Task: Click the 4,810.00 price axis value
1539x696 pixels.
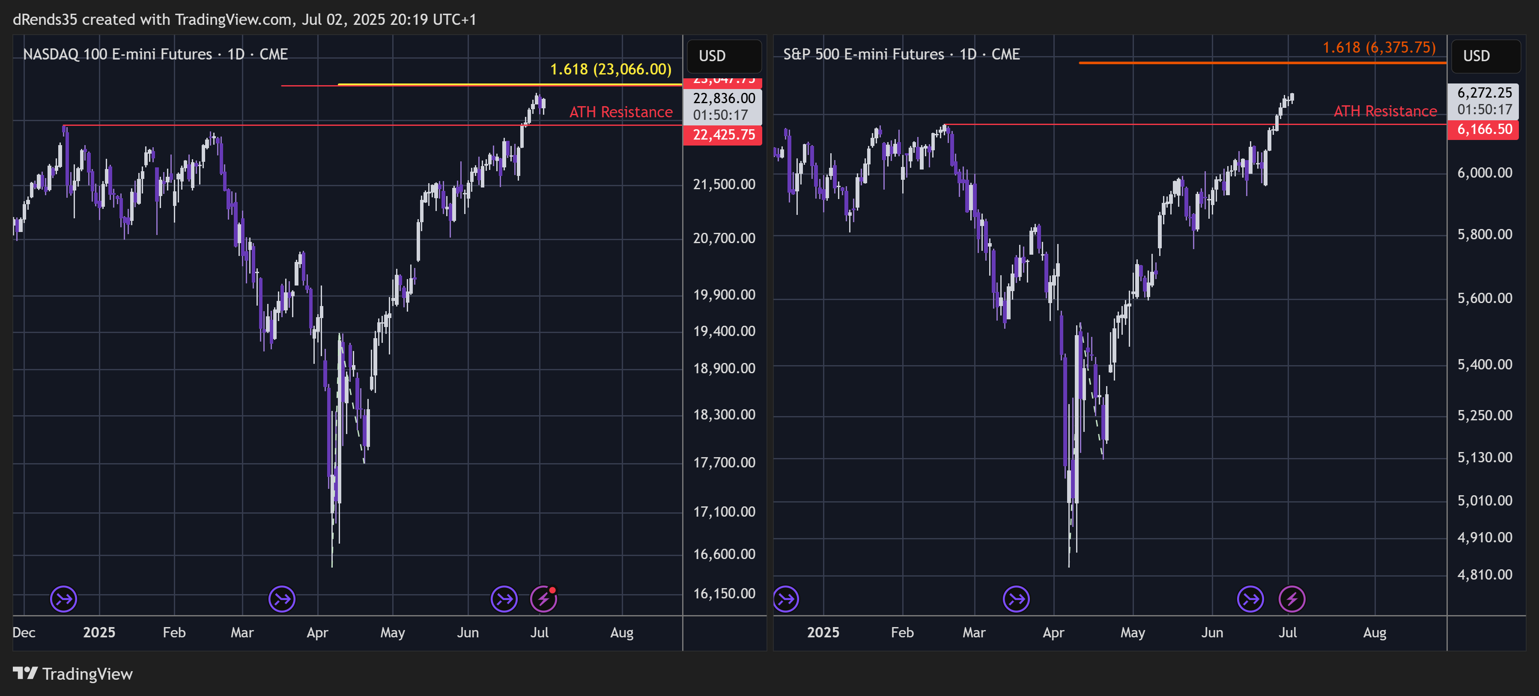Action: [x=1485, y=575]
